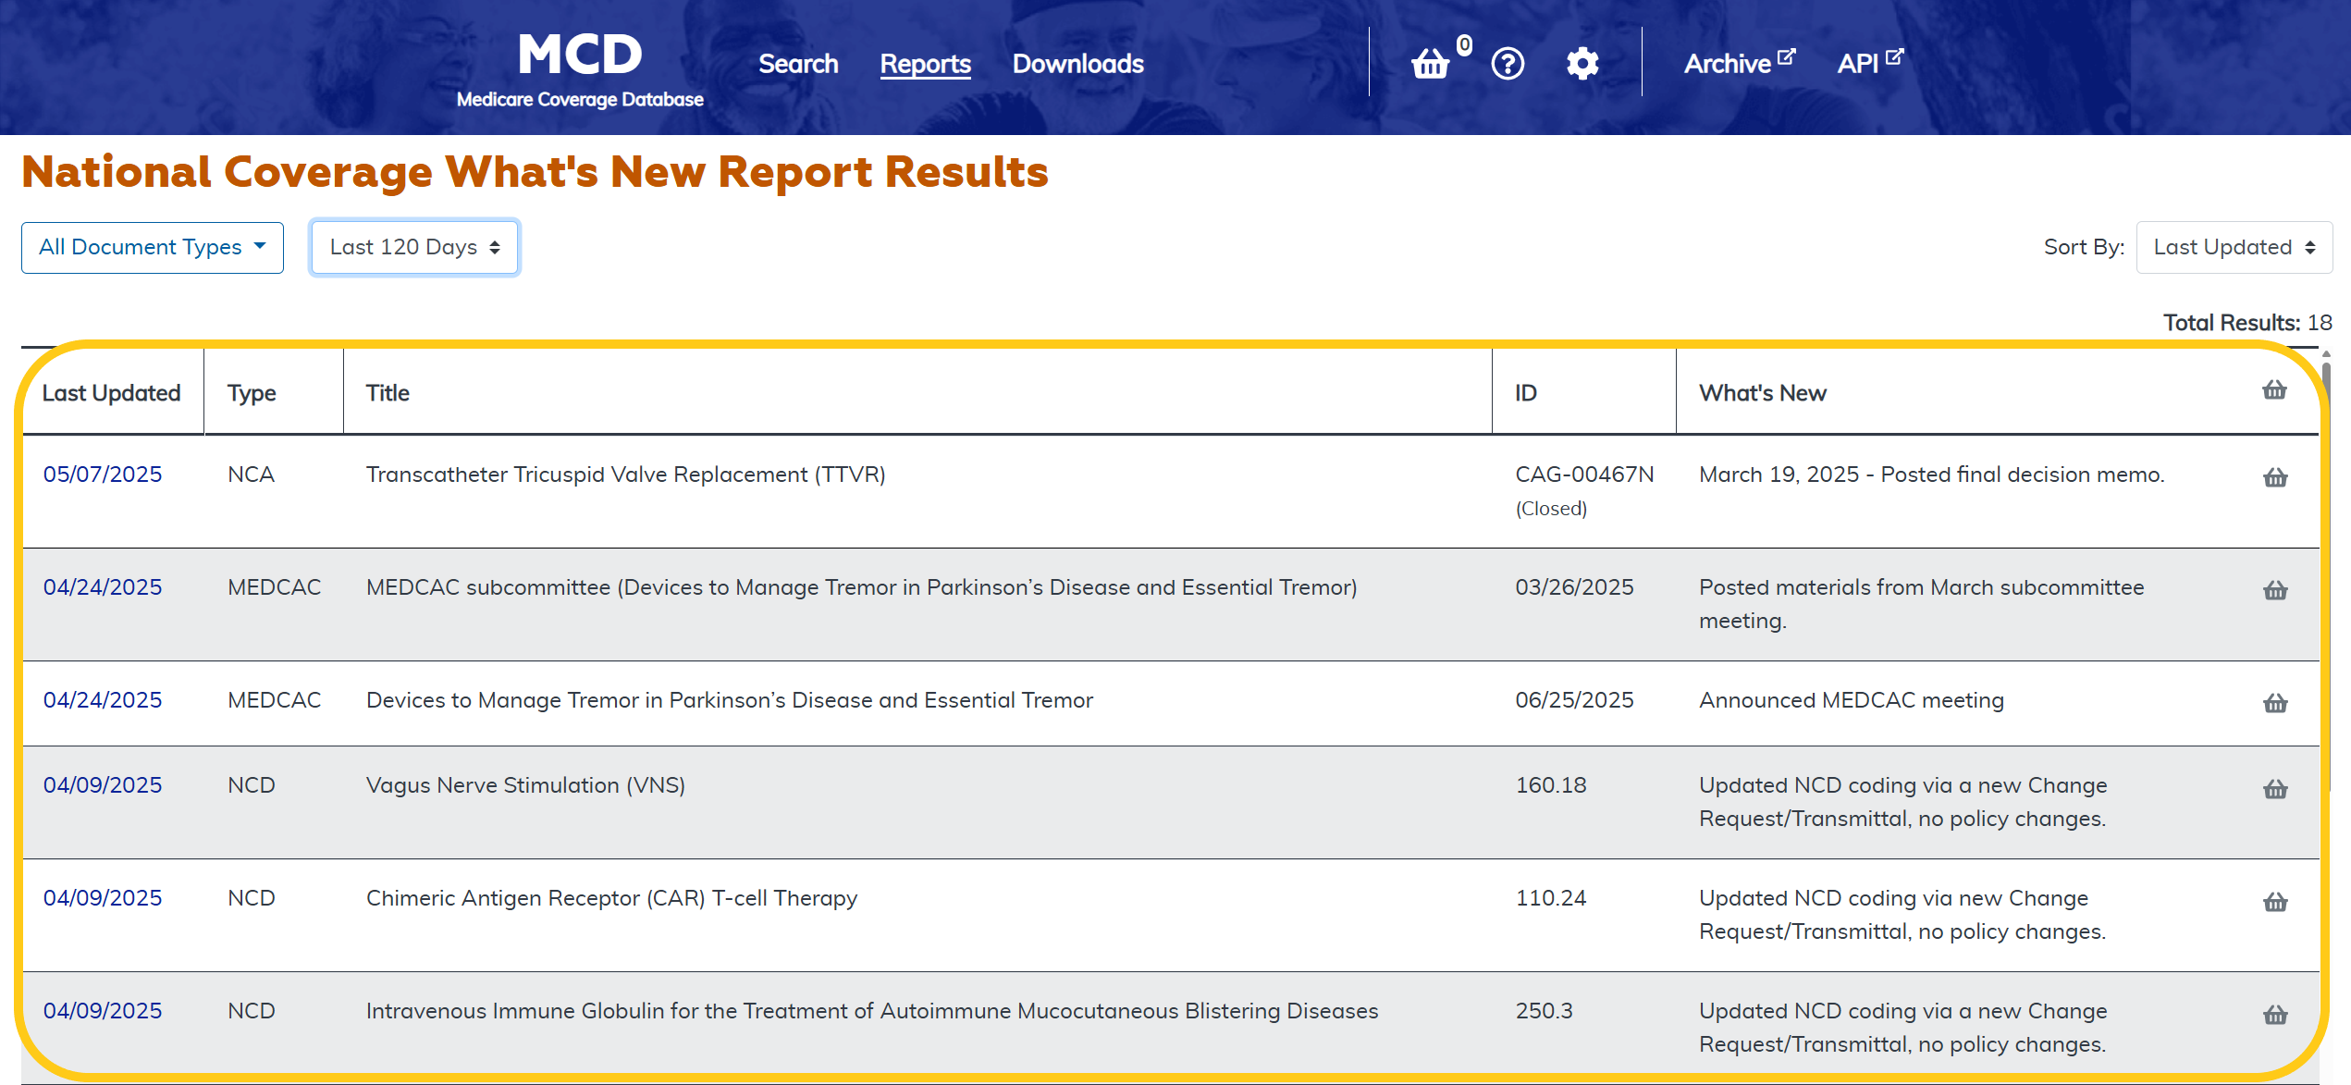Click the help question mark icon
Viewport: 2351px width, 1085px height.
tap(1508, 64)
